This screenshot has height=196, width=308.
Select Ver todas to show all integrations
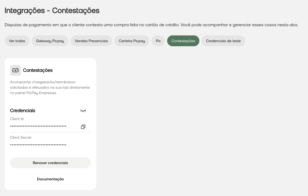[17, 41]
